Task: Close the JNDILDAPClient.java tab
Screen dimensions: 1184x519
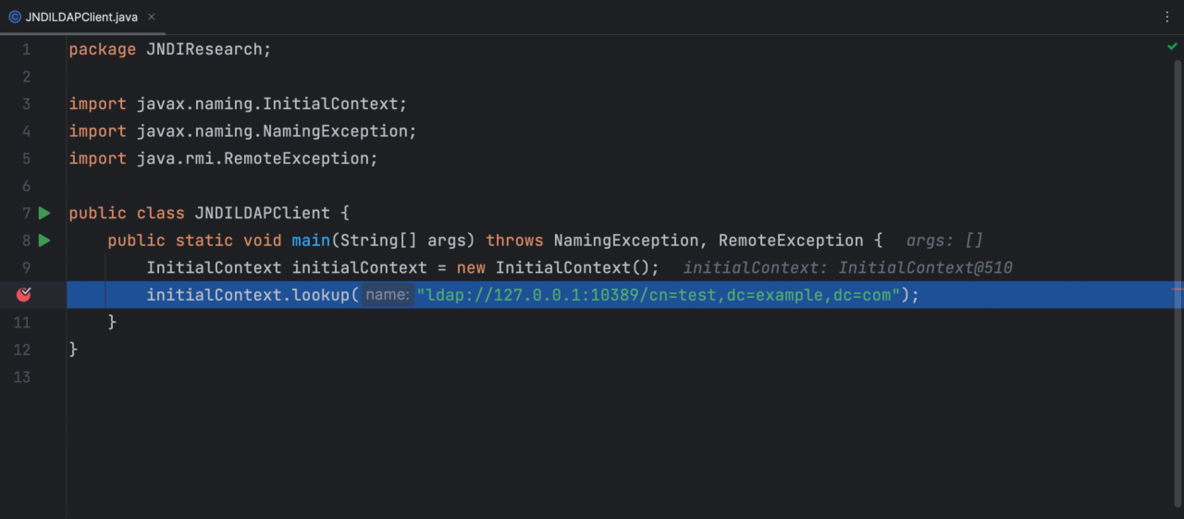Action: 151,17
